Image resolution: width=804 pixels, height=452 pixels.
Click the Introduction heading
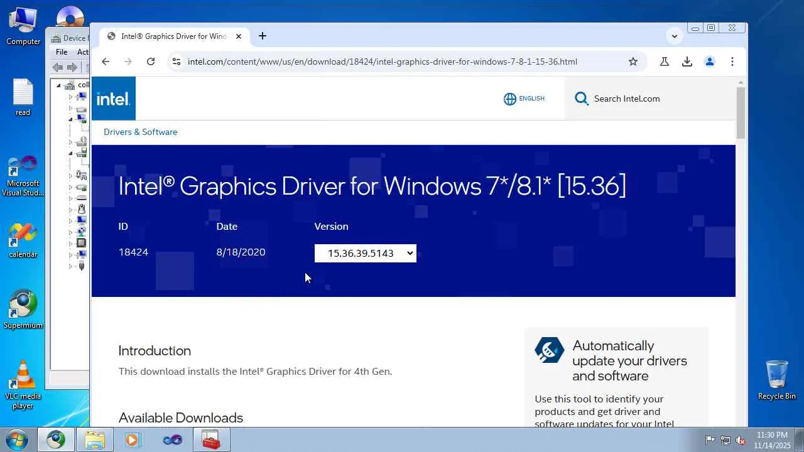click(155, 351)
